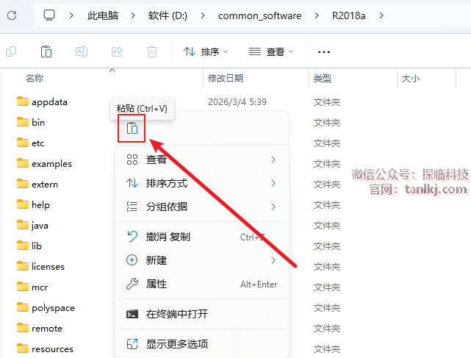
Task: Open the three-dot more options menu
Action: [x=323, y=52]
